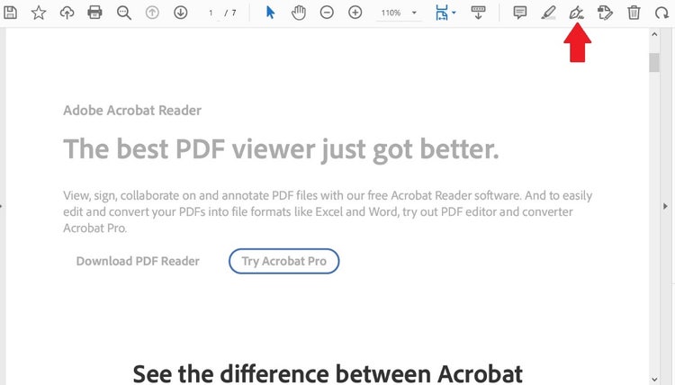This screenshot has width=675, height=385.
Task: Select the Highlight text marker tool
Action: (x=548, y=13)
